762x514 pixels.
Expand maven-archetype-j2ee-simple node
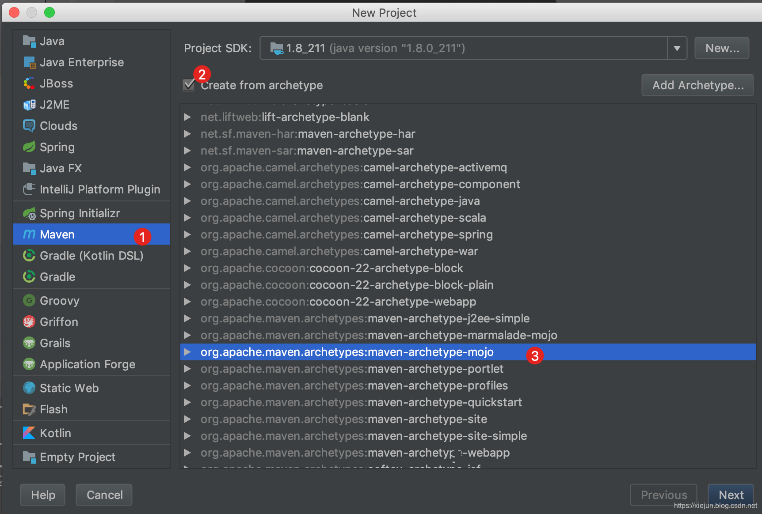click(x=187, y=318)
